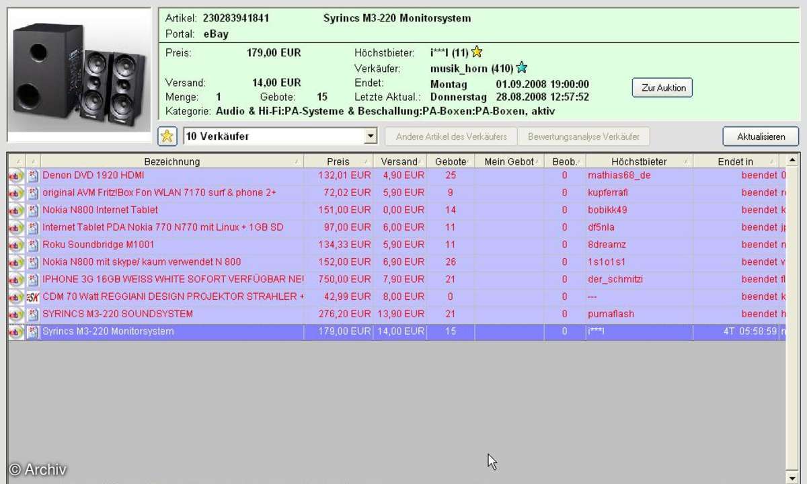Click document icon in Roku Soundbridge row

tap(33, 245)
